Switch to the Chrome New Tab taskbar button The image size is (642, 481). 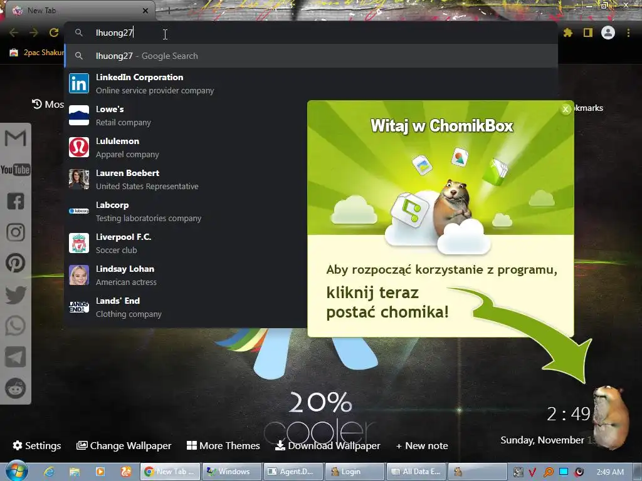click(171, 472)
